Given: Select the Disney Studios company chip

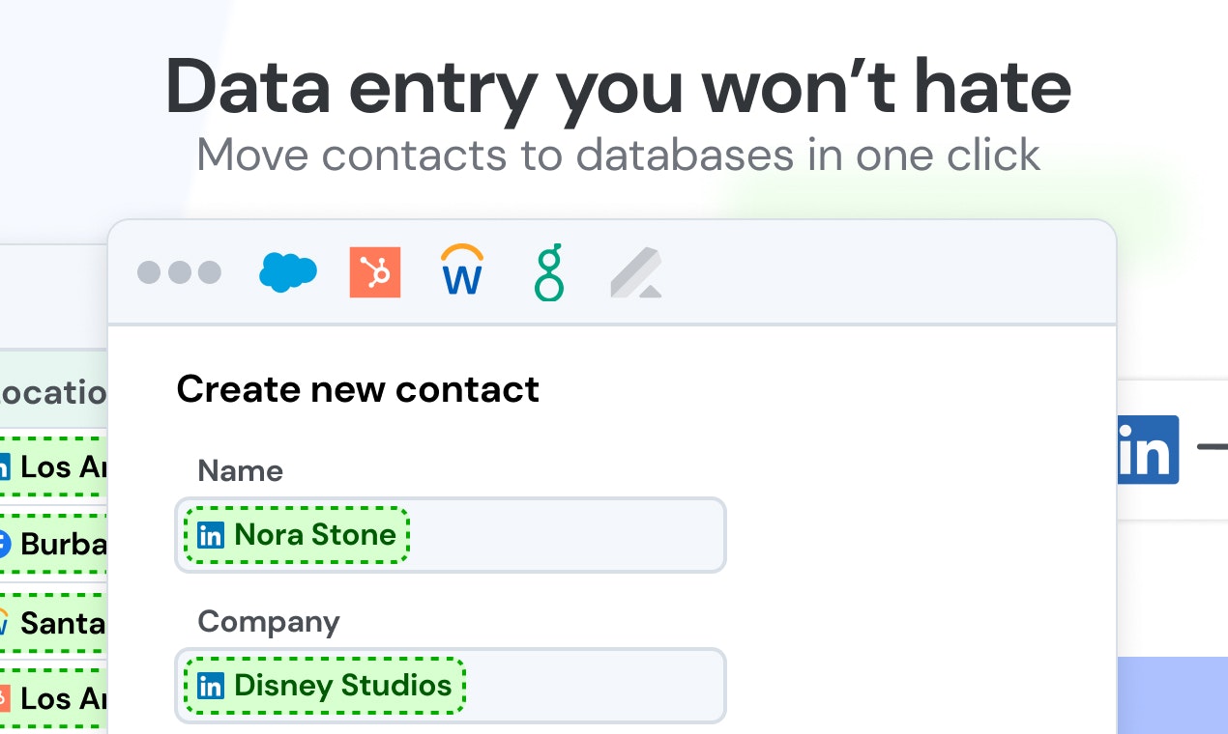Looking at the screenshot, I should (x=325, y=686).
